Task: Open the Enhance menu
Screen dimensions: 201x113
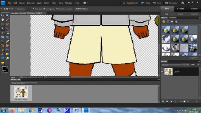Action: coord(31,3)
